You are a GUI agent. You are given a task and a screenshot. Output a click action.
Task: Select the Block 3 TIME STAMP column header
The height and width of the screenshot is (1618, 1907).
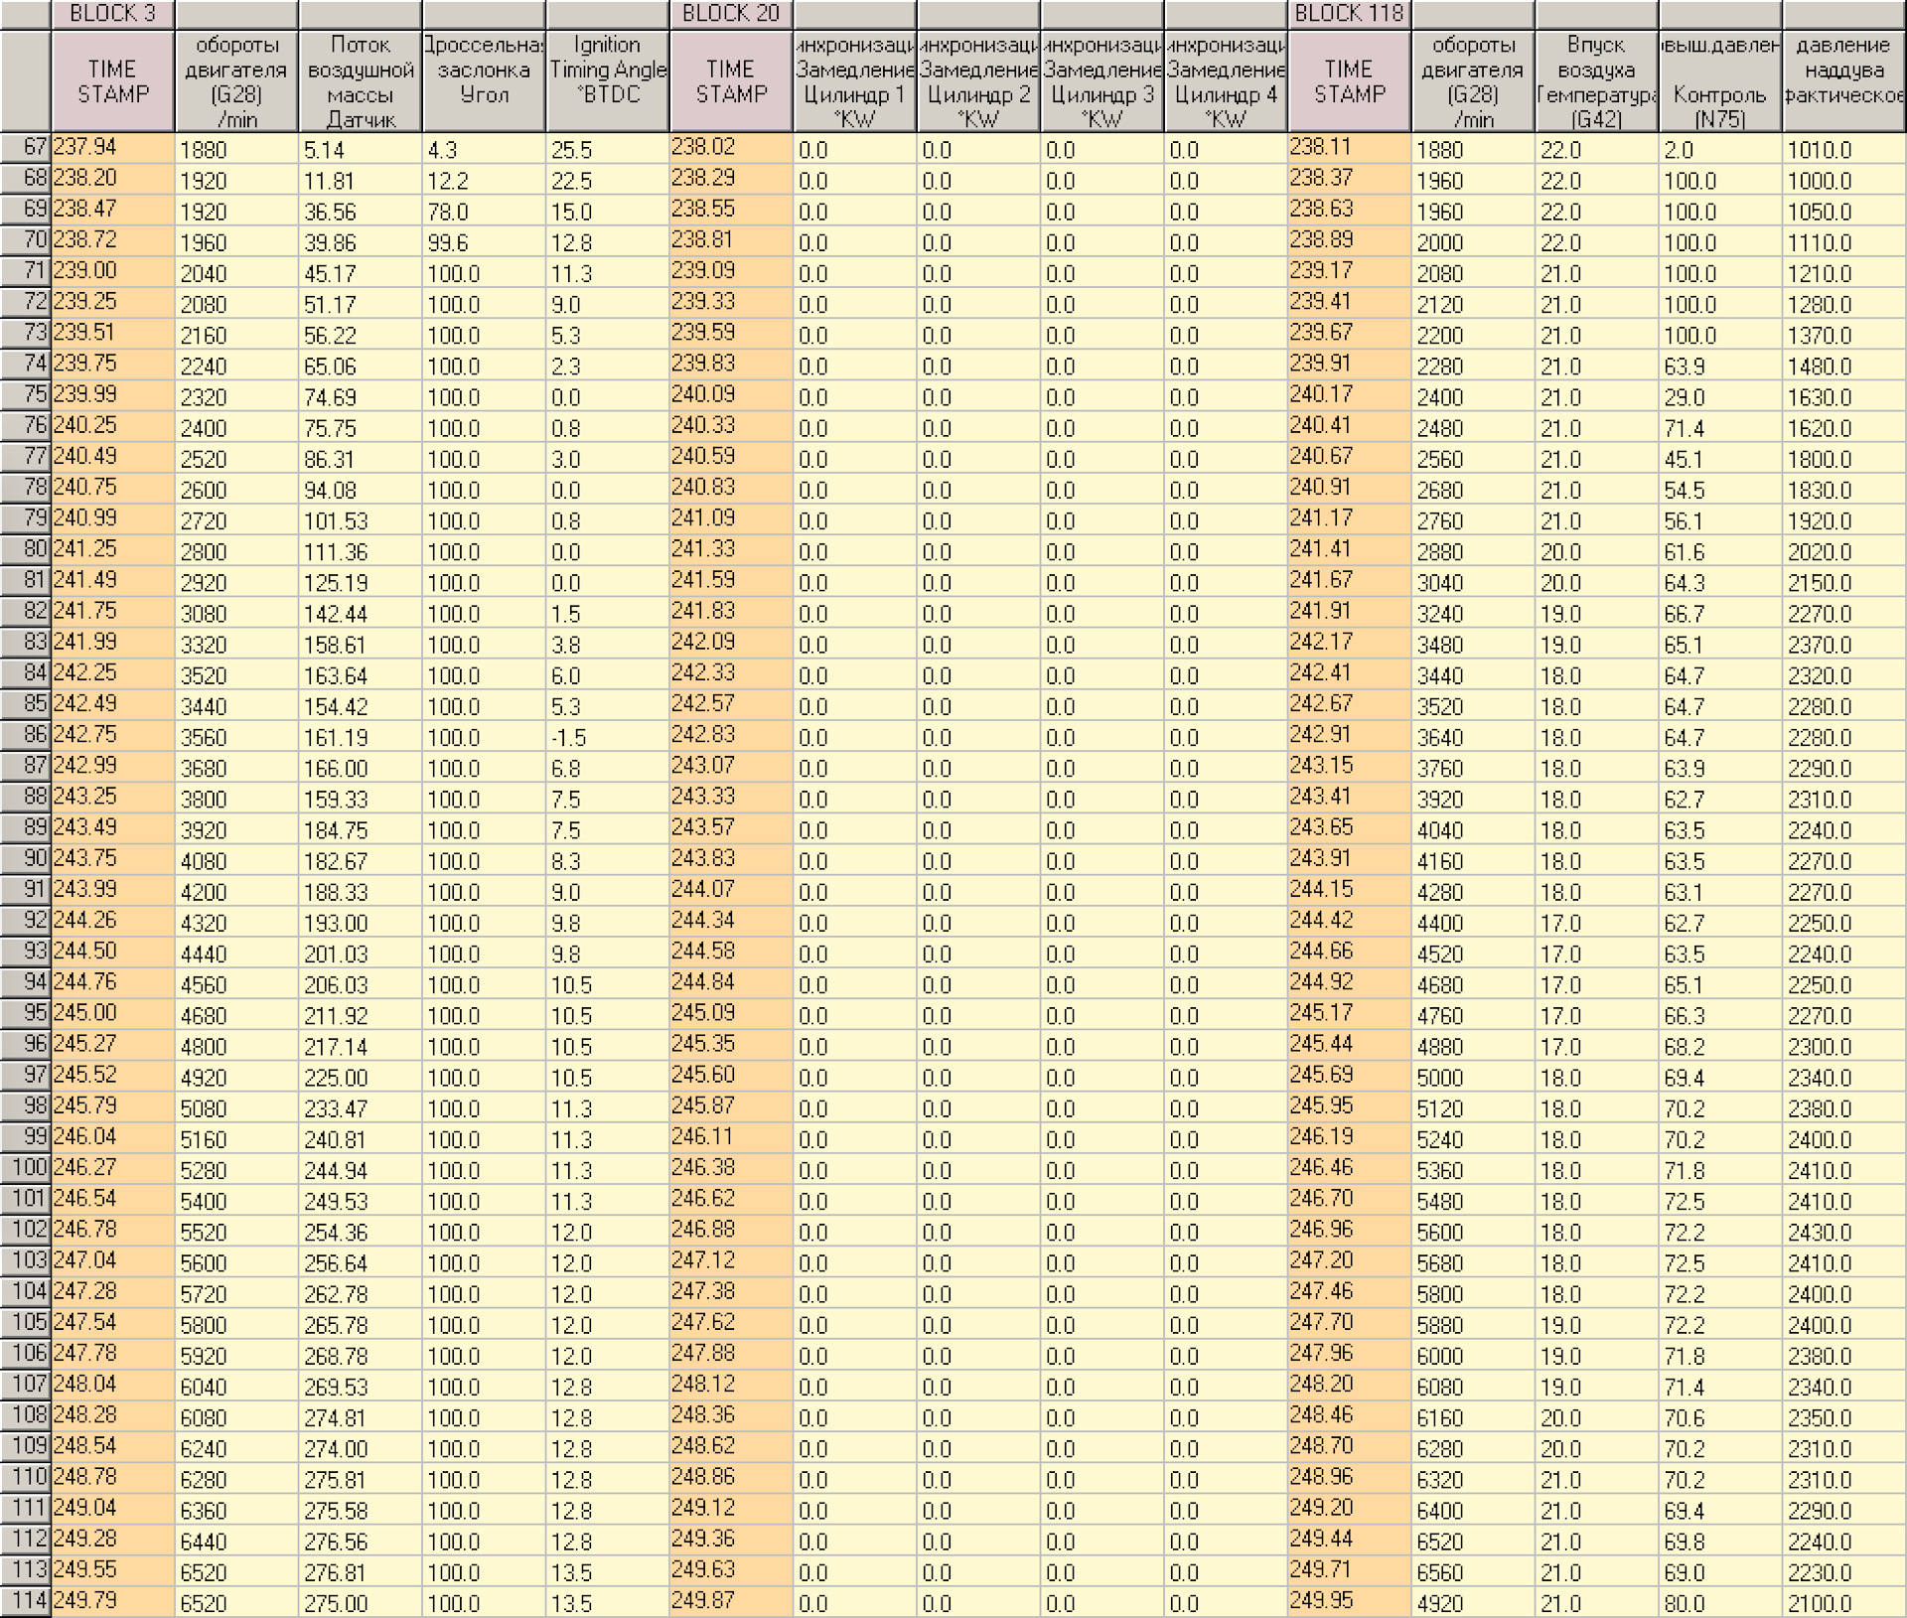(x=112, y=81)
